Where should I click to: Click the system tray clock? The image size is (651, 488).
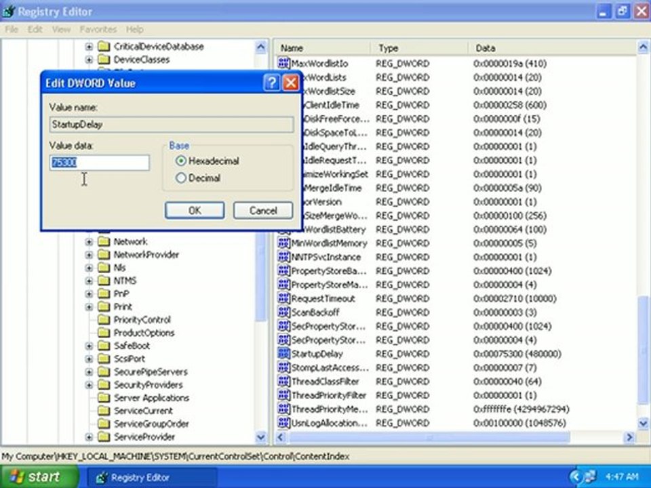pyautogui.click(x=622, y=476)
